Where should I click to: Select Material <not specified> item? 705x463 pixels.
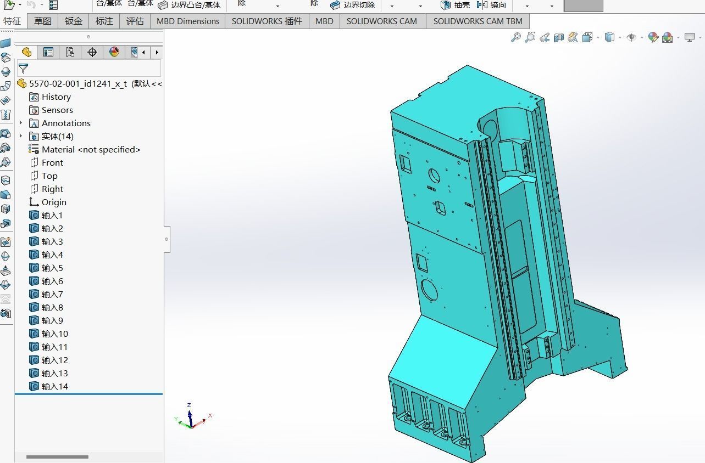[91, 149]
